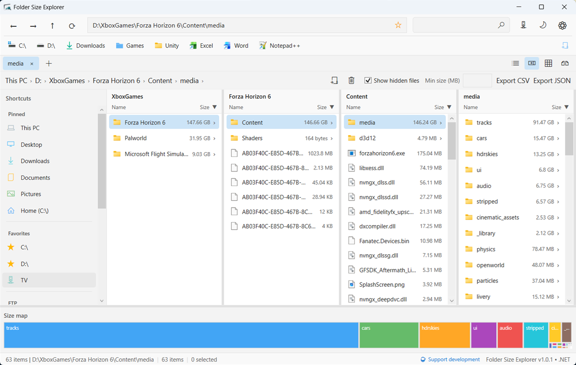Image resolution: width=576 pixels, height=365 pixels.
Task: Open Downloads bookmark in toolbar
Action: pyautogui.click(x=85, y=46)
